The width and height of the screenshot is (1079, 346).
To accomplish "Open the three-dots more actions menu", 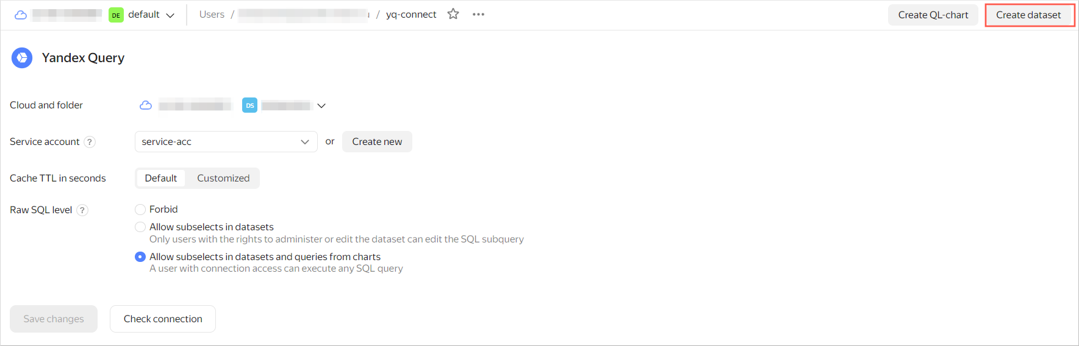I will 478,14.
